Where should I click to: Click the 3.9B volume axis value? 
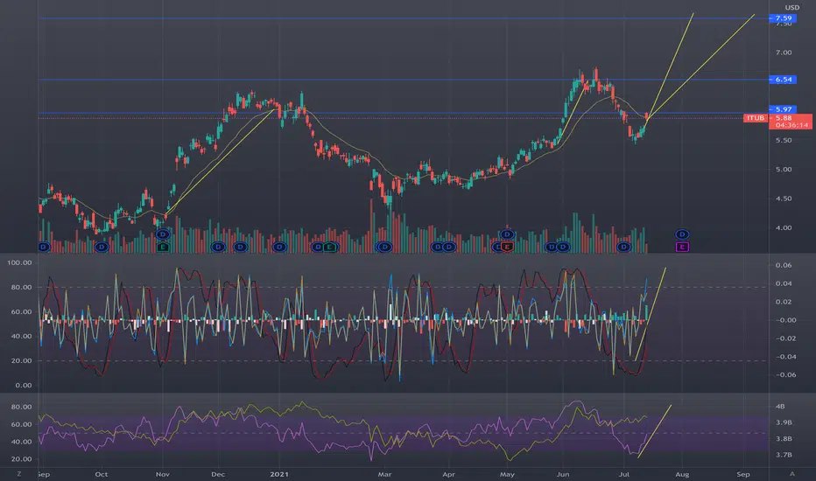784,422
